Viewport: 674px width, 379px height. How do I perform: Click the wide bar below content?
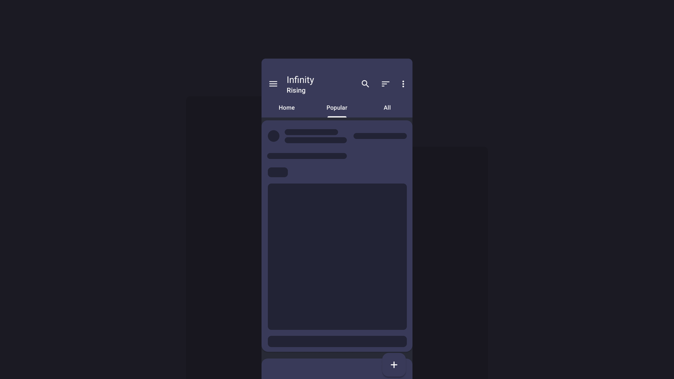[337, 341]
